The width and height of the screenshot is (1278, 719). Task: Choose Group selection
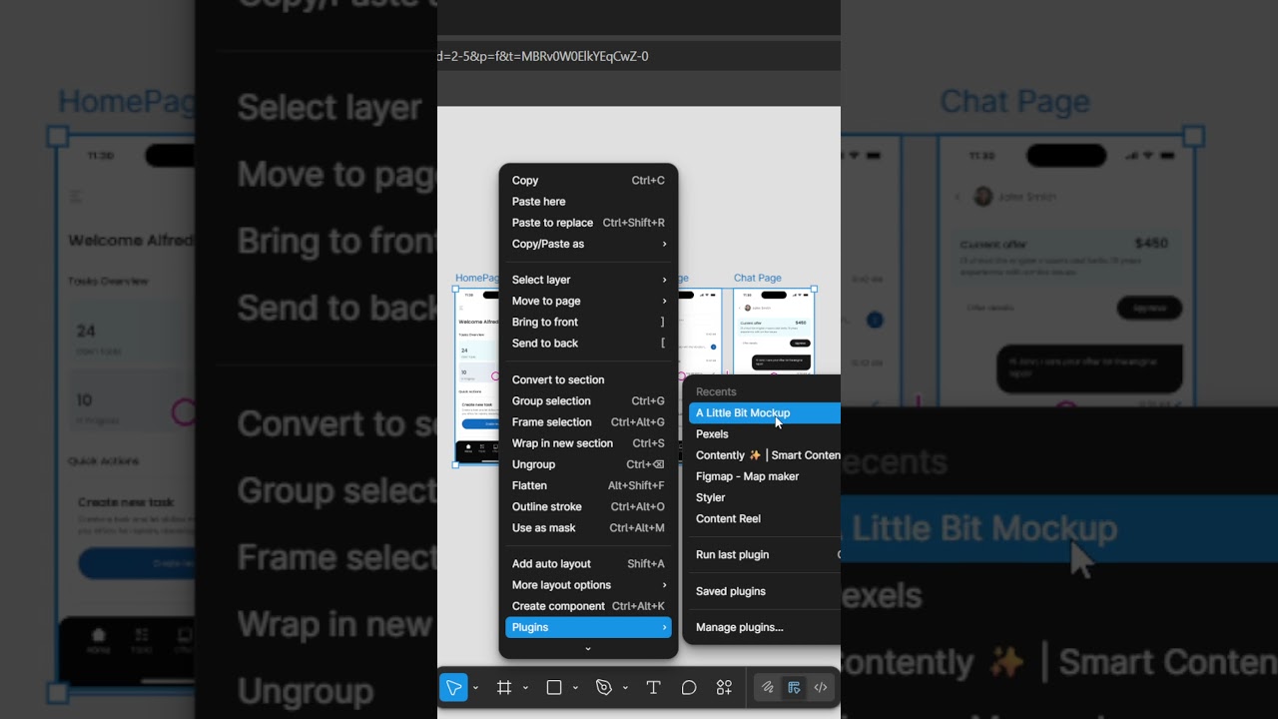588,401
